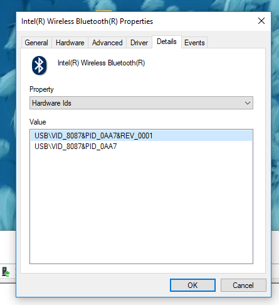The height and width of the screenshot is (305, 279).
Task: Select the USB\VID_8087&PID_0AA7 value row
Action: [x=141, y=147]
